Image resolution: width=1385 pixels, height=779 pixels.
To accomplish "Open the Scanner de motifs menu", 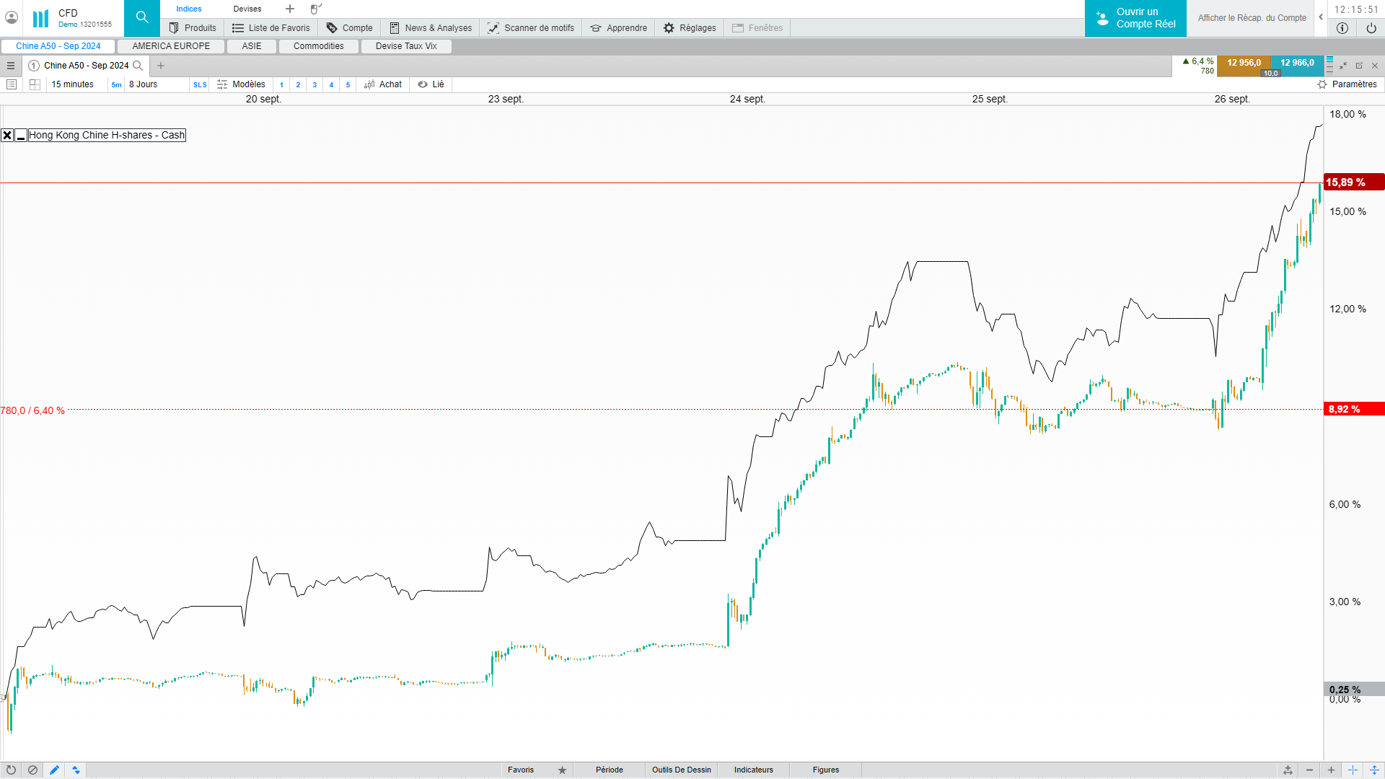I will pyautogui.click(x=531, y=28).
